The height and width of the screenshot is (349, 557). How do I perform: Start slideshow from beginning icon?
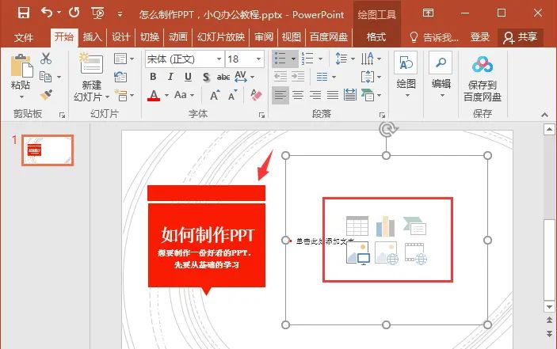pos(97,13)
